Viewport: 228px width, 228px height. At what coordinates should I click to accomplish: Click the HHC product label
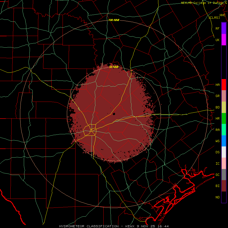pos(223,15)
